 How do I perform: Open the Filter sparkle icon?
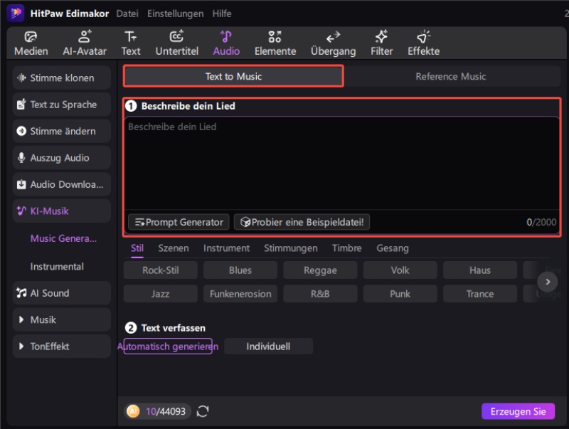click(381, 36)
